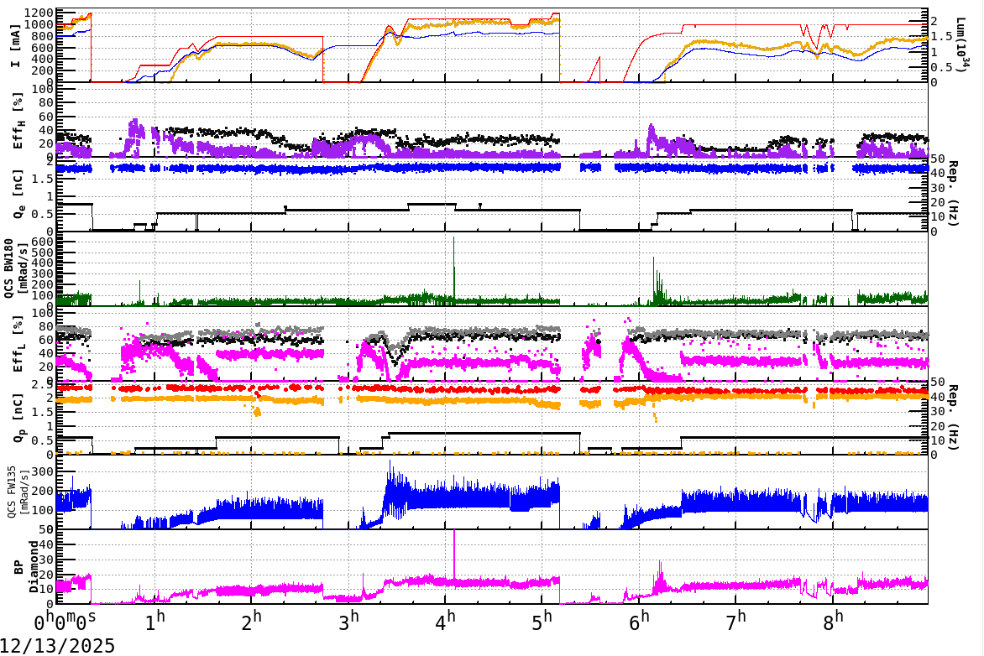
Task: Click the 4h tick label on time axis
Action: (x=447, y=619)
